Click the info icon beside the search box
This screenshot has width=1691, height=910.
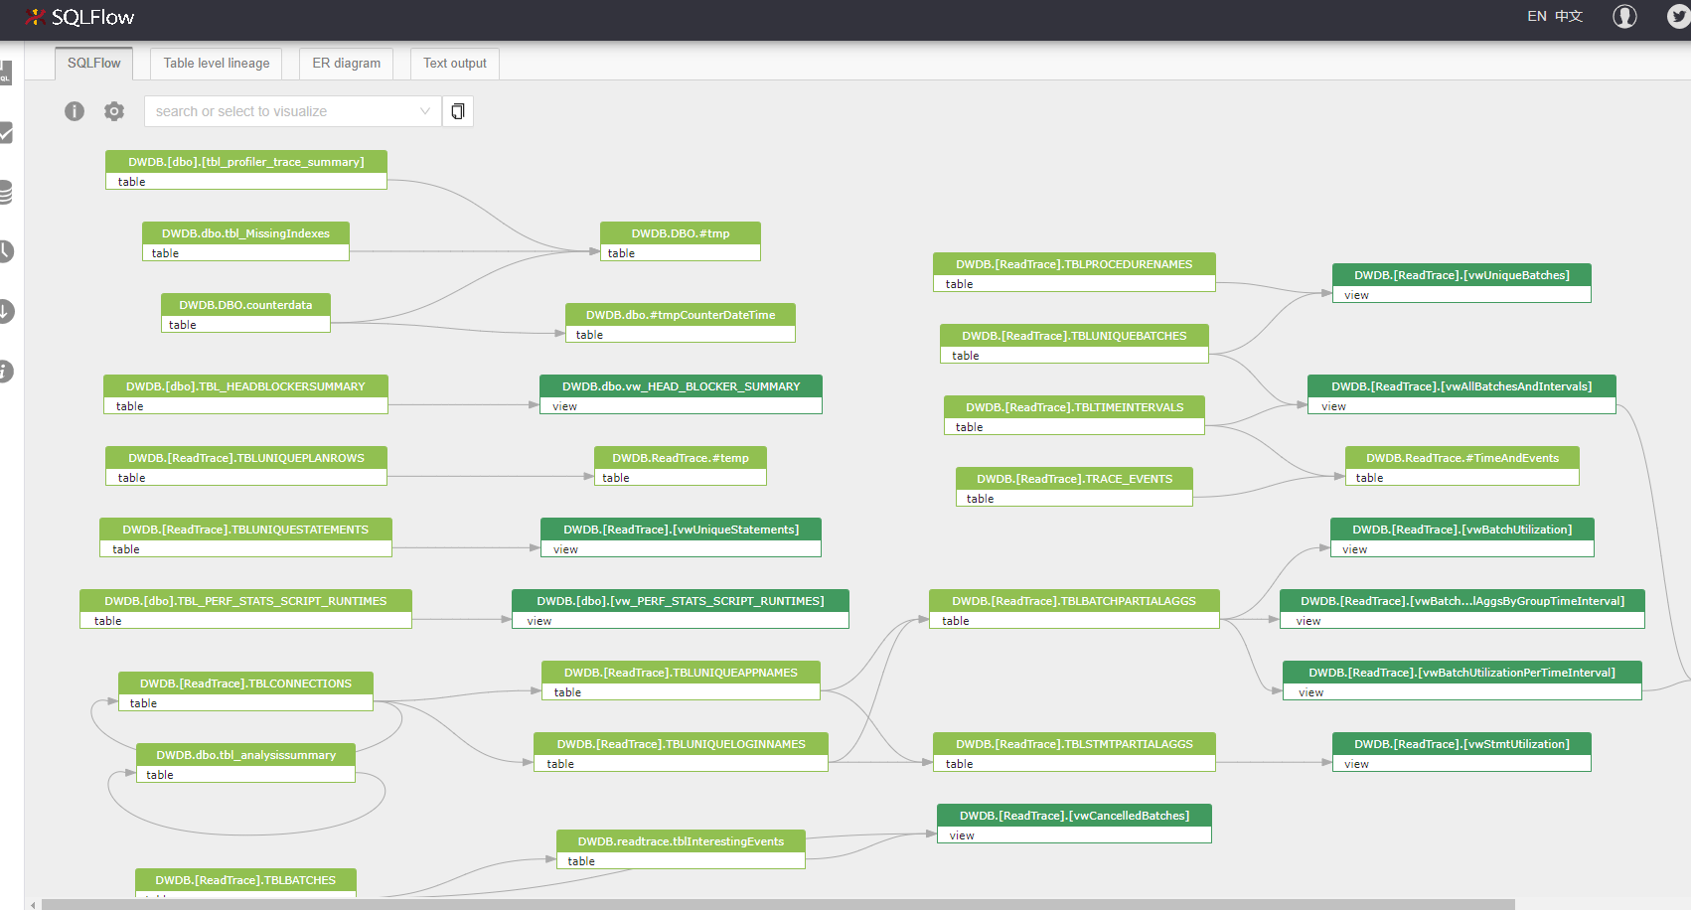point(75,111)
